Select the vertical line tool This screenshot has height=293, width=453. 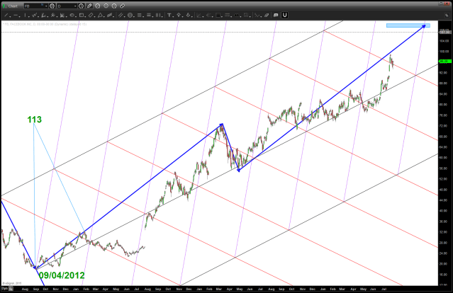pyautogui.click(x=25, y=15)
